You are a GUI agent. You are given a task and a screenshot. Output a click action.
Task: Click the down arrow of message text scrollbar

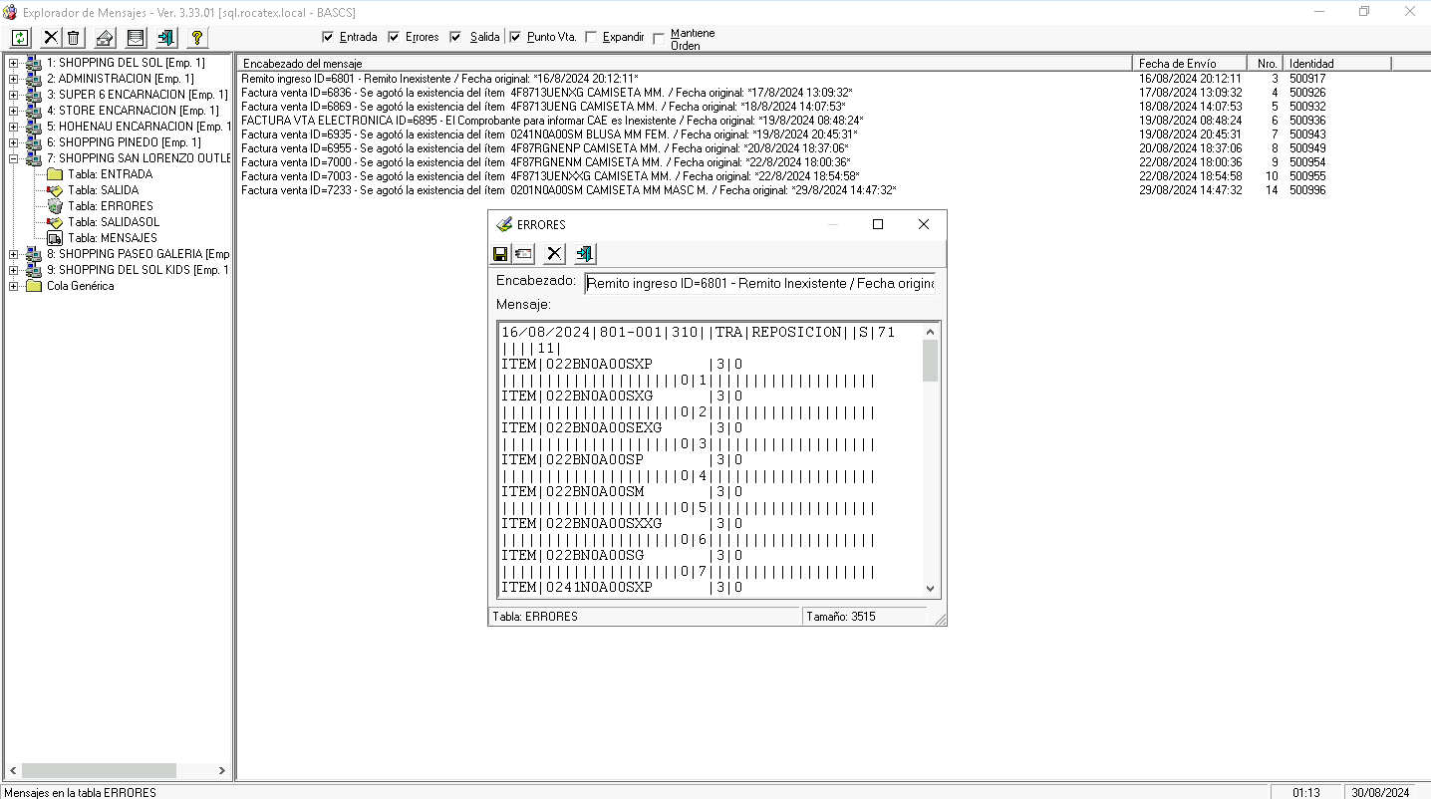click(931, 589)
